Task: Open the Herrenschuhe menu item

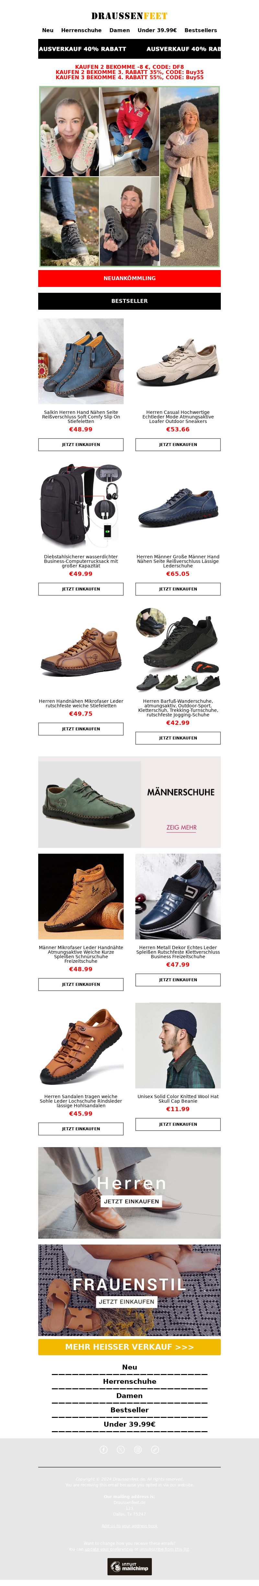Action: [81, 30]
